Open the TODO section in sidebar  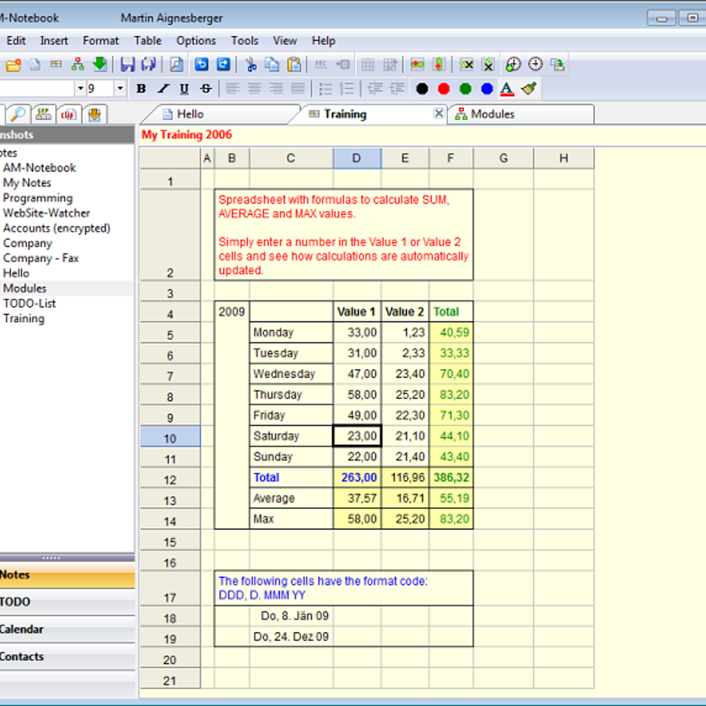point(67,602)
